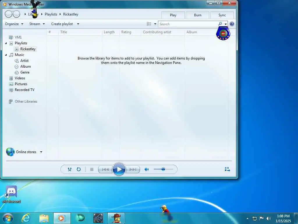298x224 pixels.
Task: Switch to the Sync tab
Action: tap(222, 15)
